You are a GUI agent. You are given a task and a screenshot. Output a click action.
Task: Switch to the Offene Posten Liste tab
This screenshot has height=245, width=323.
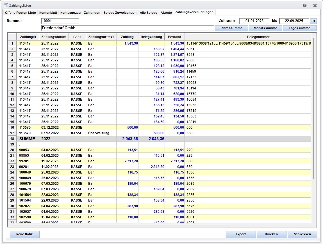[21, 13]
